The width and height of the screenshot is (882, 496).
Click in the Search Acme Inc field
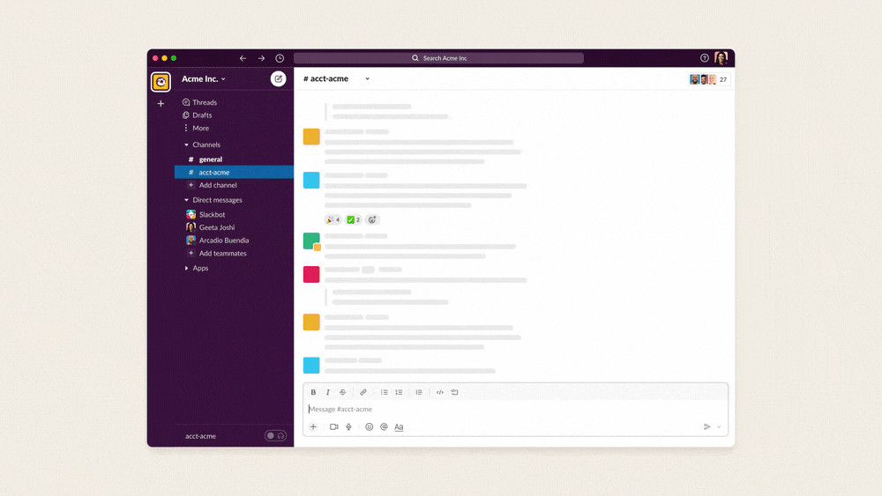pyautogui.click(x=438, y=58)
